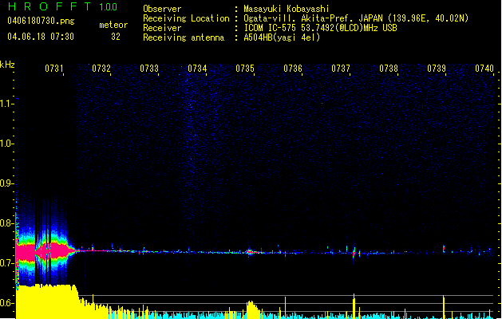Click the 0740 time marker
Viewport: 502px width, 319px height.
pos(484,69)
